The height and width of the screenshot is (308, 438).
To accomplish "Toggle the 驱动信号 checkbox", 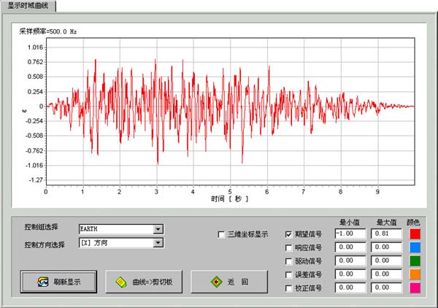I will (288, 261).
